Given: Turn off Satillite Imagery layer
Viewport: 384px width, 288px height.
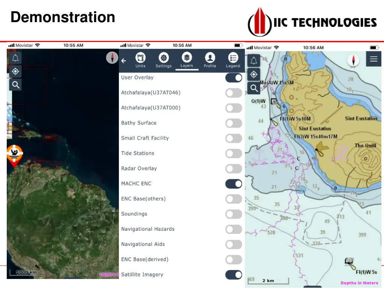Looking at the screenshot, I should (234, 275).
